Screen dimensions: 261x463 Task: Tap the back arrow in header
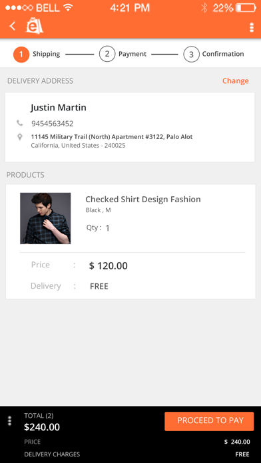[x=13, y=27]
